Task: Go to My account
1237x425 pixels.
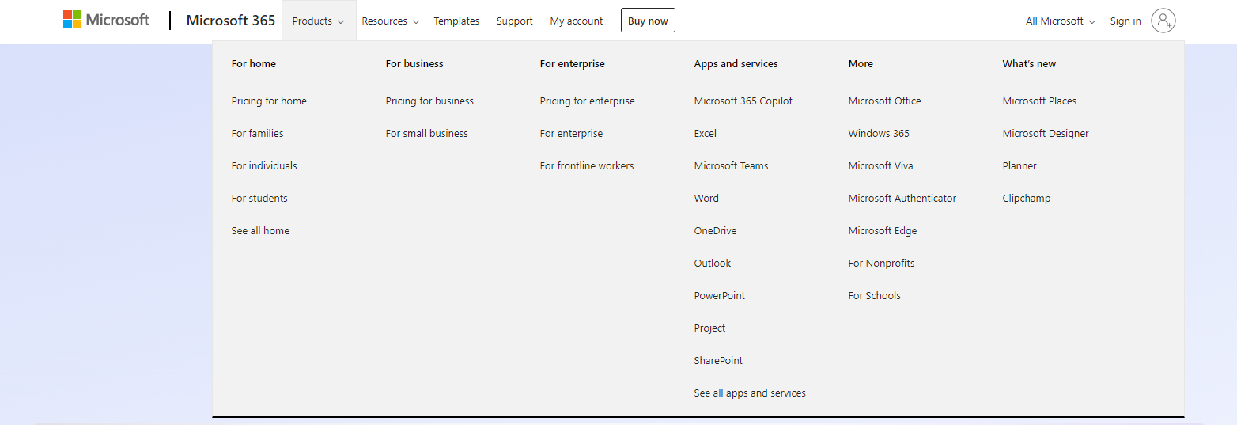Action: pos(577,21)
